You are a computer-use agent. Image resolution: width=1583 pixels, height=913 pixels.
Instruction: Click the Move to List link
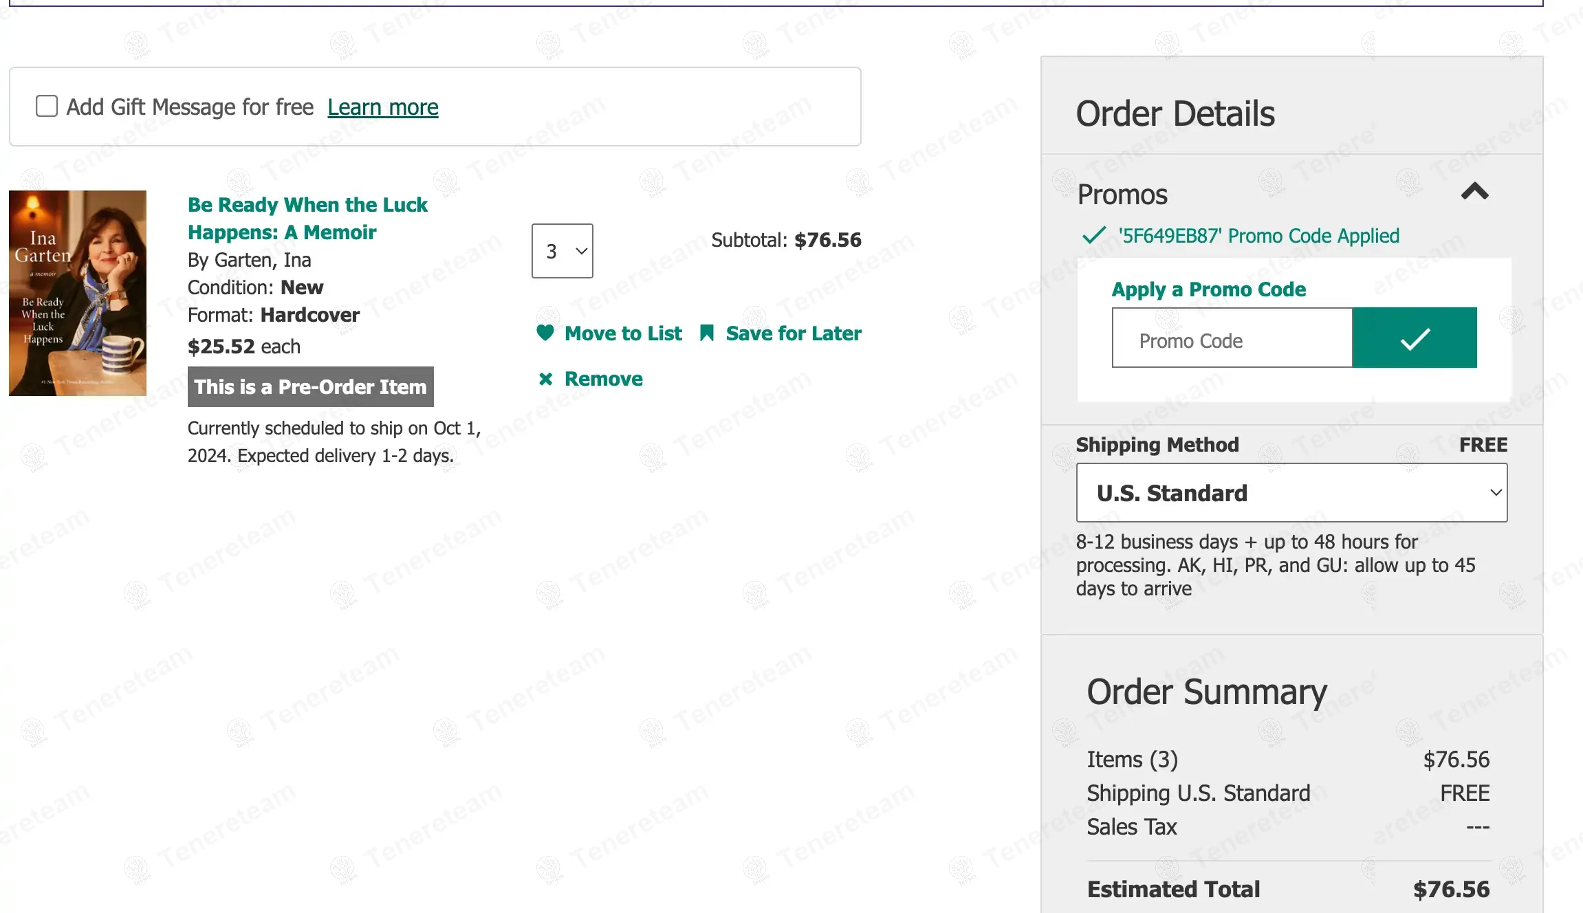(x=623, y=333)
